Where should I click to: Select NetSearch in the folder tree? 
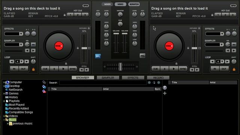[15, 90]
